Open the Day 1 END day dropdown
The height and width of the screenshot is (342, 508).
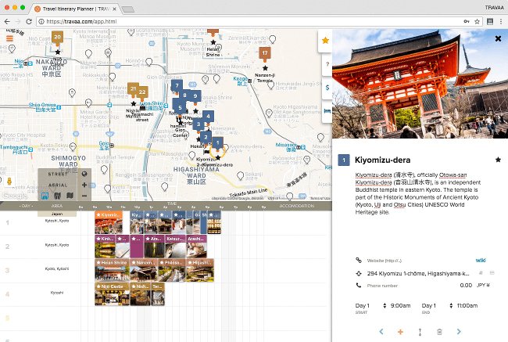[438, 306]
